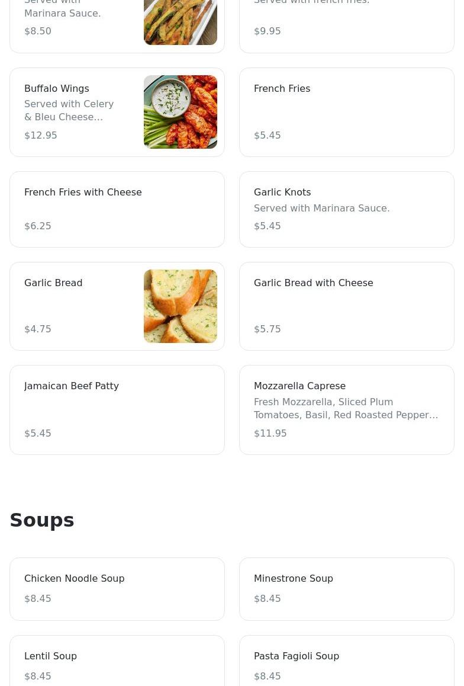
Task: Click the Garlic Bread photo thumbnail
Action: click(x=180, y=306)
